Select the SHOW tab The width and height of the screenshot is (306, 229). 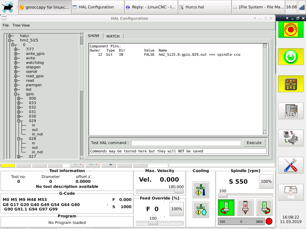[x=94, y=36]
